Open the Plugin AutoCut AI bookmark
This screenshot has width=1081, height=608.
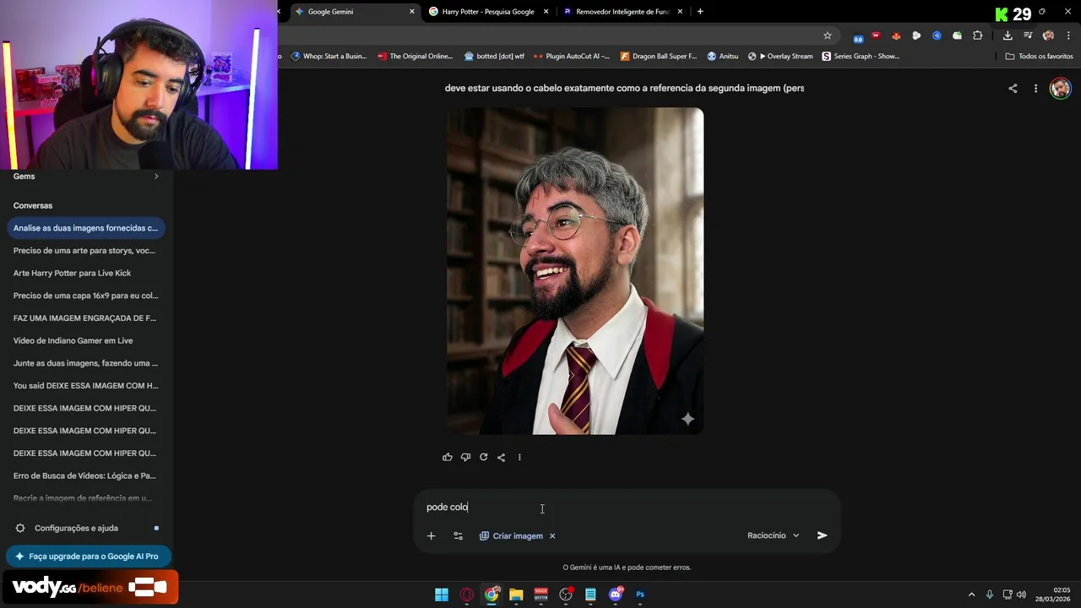point(572,57)
